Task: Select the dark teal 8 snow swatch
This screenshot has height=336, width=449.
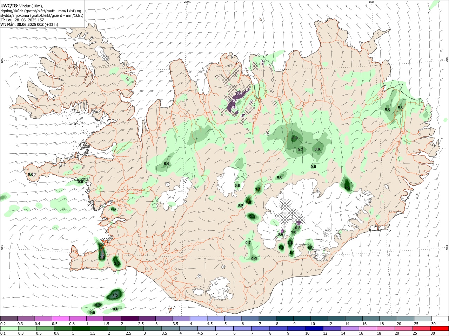Action: pyautogui.click(x=284, y=318)
